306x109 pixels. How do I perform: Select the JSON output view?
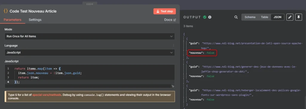pyautogui.click(x=277, y=17)
